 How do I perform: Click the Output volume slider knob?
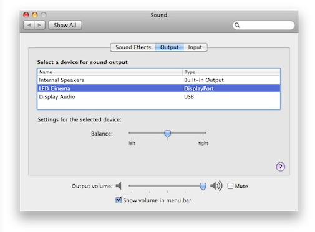point(203,187)
